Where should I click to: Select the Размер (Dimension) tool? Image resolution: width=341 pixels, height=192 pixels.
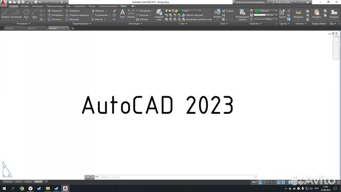point(131,13)
